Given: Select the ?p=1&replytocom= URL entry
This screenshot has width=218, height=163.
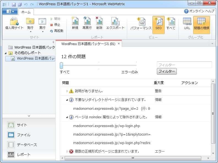Looking at the screenshot, I should point(112,134).
